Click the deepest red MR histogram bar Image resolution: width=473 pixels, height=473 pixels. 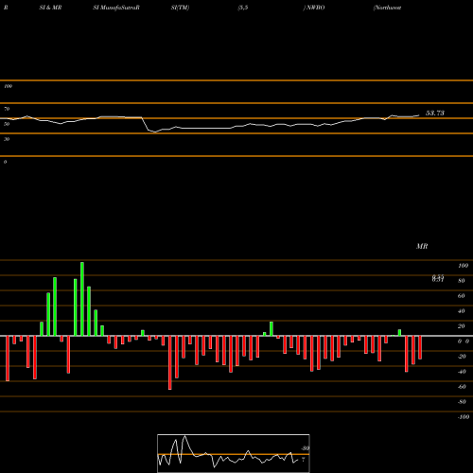[170, 362]
